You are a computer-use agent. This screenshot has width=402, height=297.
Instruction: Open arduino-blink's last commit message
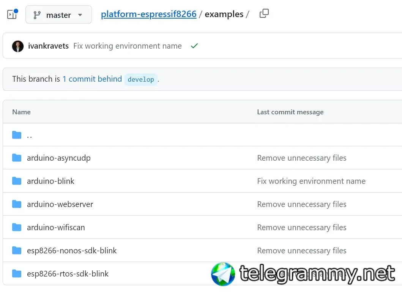point(311,181)
